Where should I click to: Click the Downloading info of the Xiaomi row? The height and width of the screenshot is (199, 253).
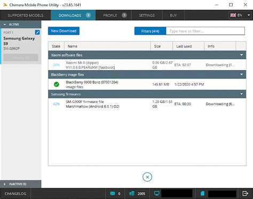(220, 65)
